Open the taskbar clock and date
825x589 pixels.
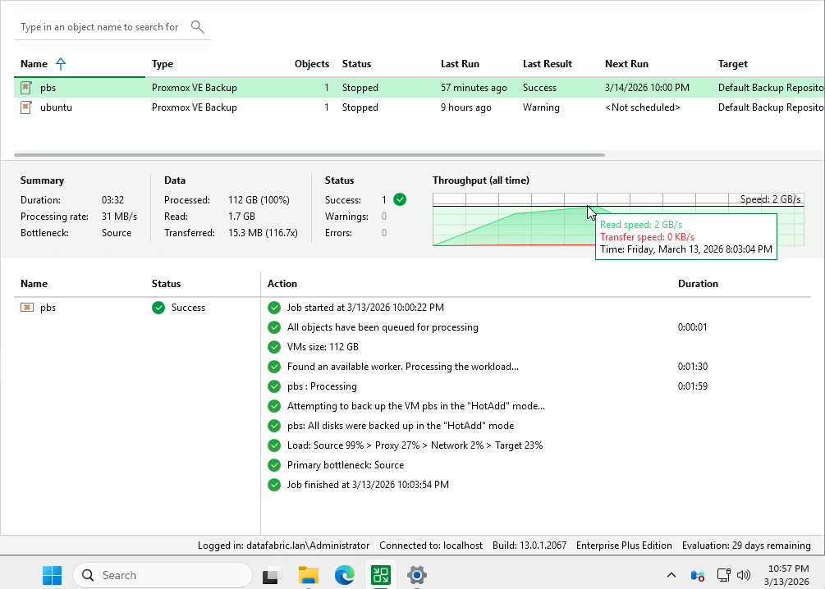788,575
